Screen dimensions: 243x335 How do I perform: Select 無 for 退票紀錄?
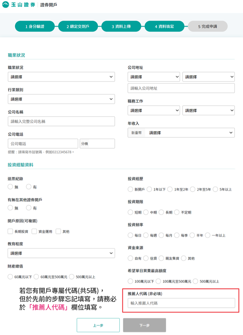point(10,186)
